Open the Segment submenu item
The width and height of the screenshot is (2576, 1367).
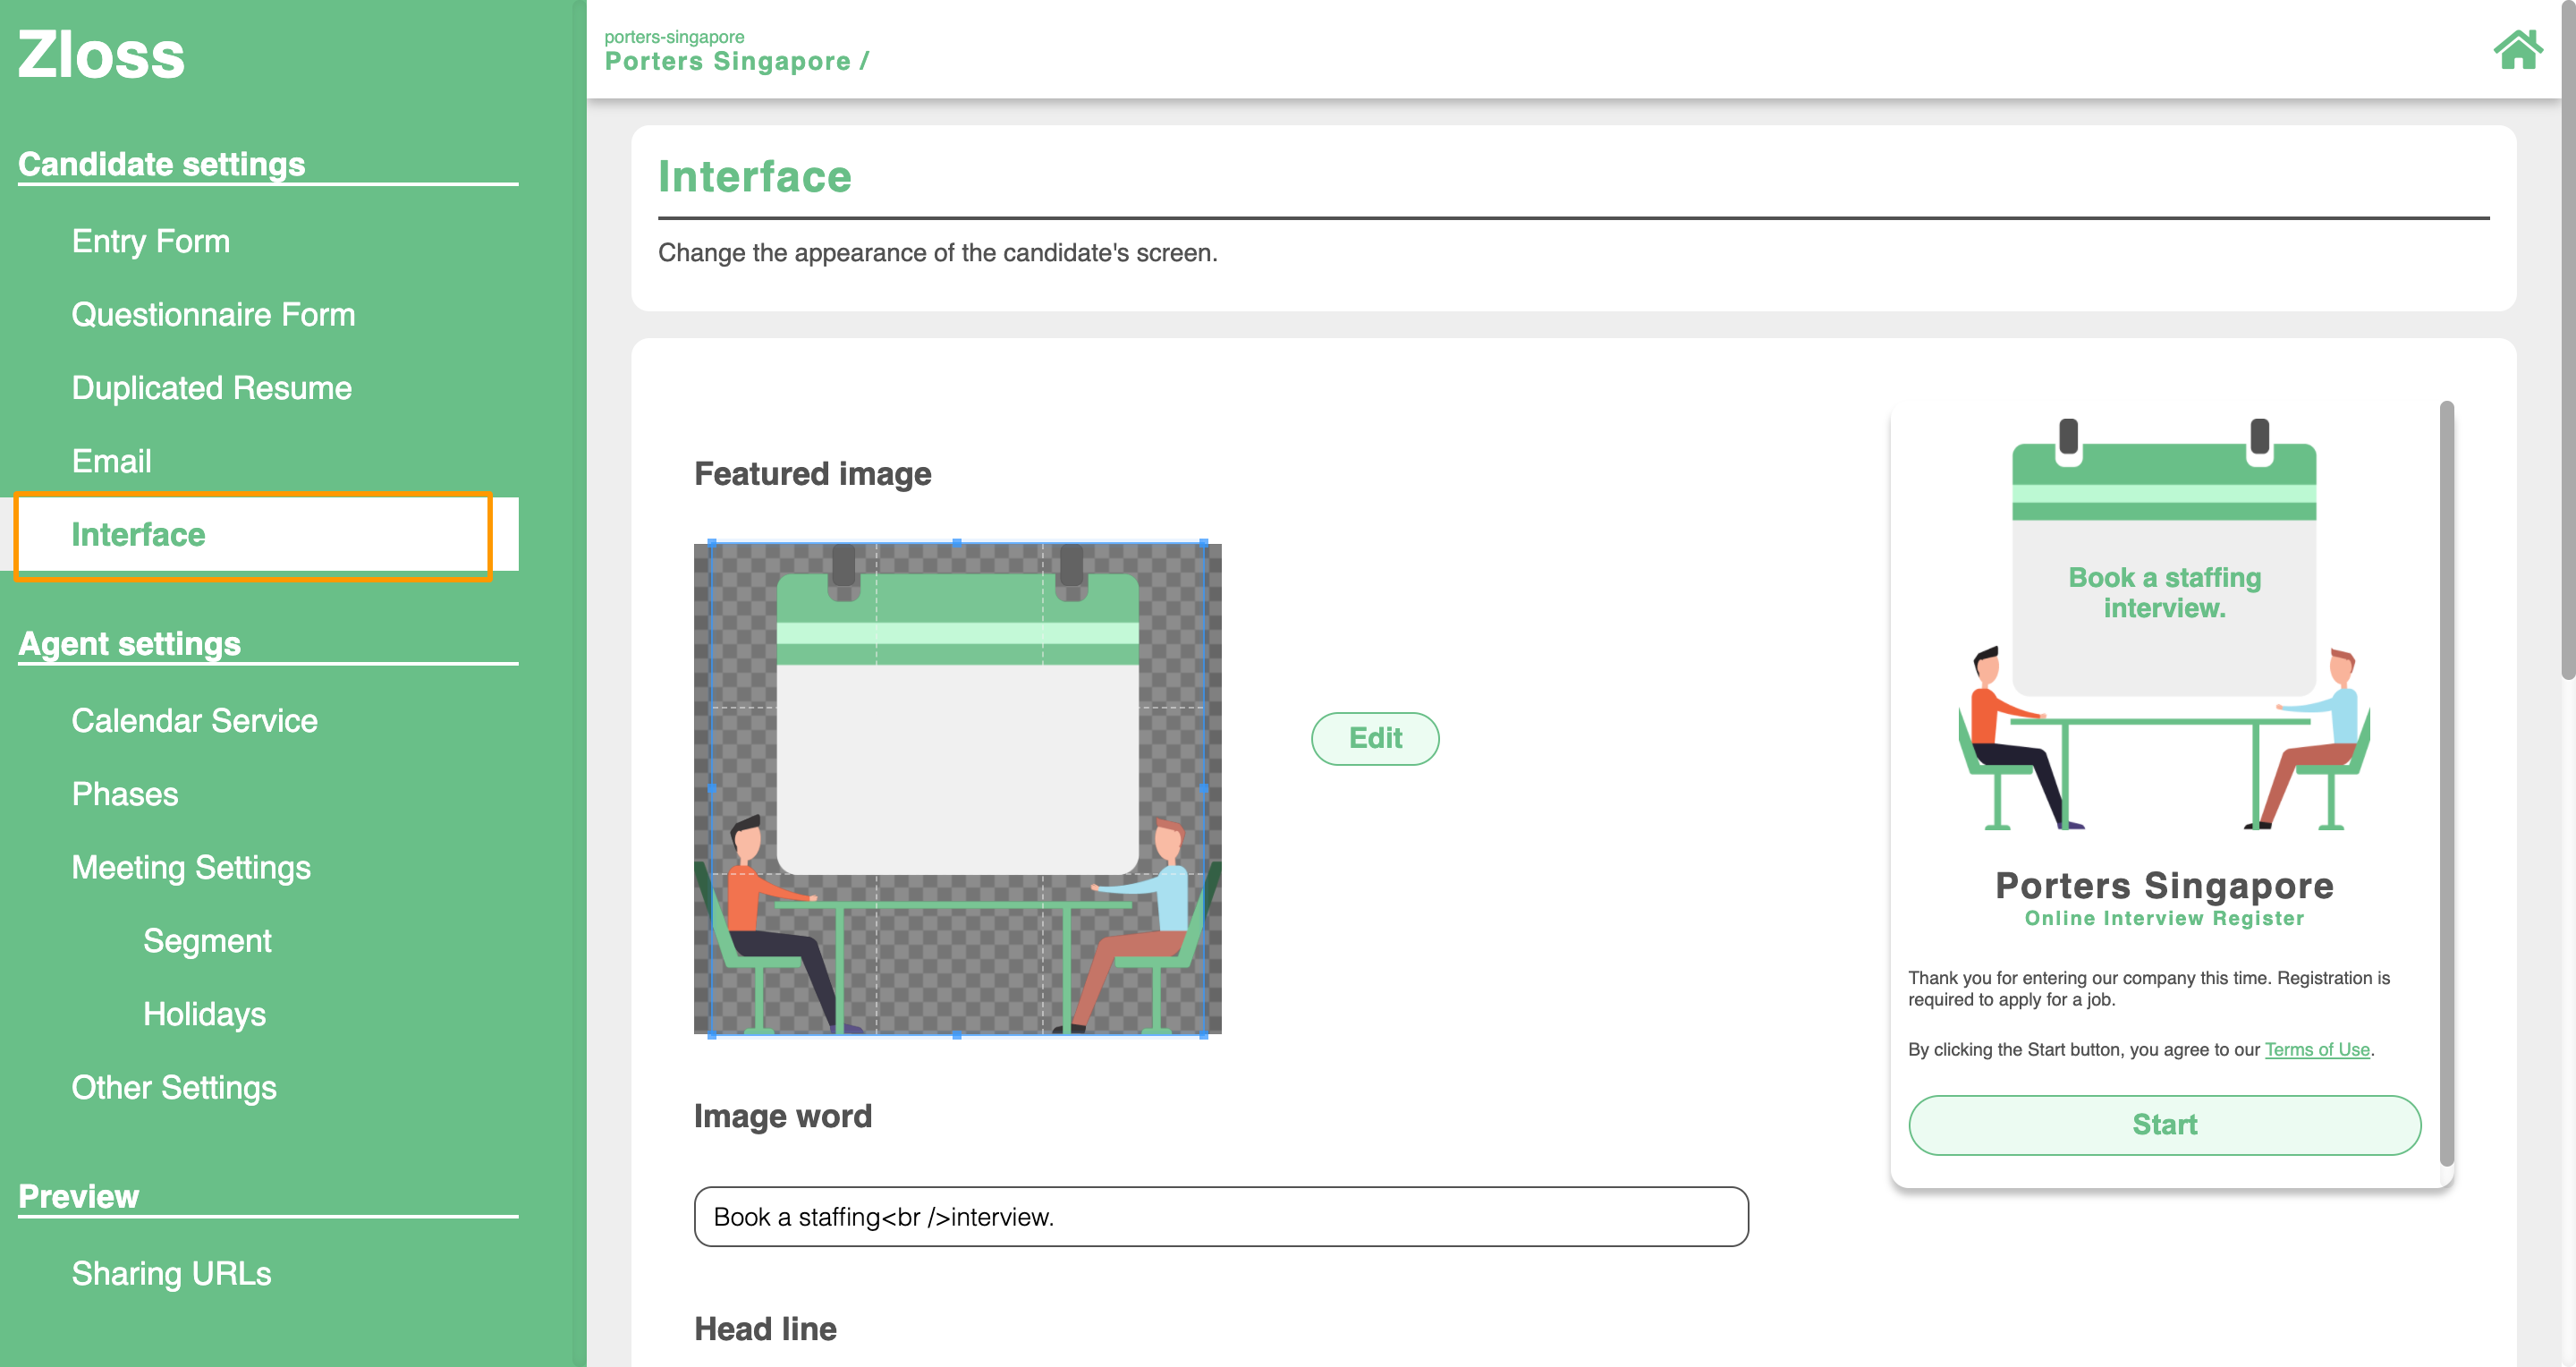click(207, 941)
